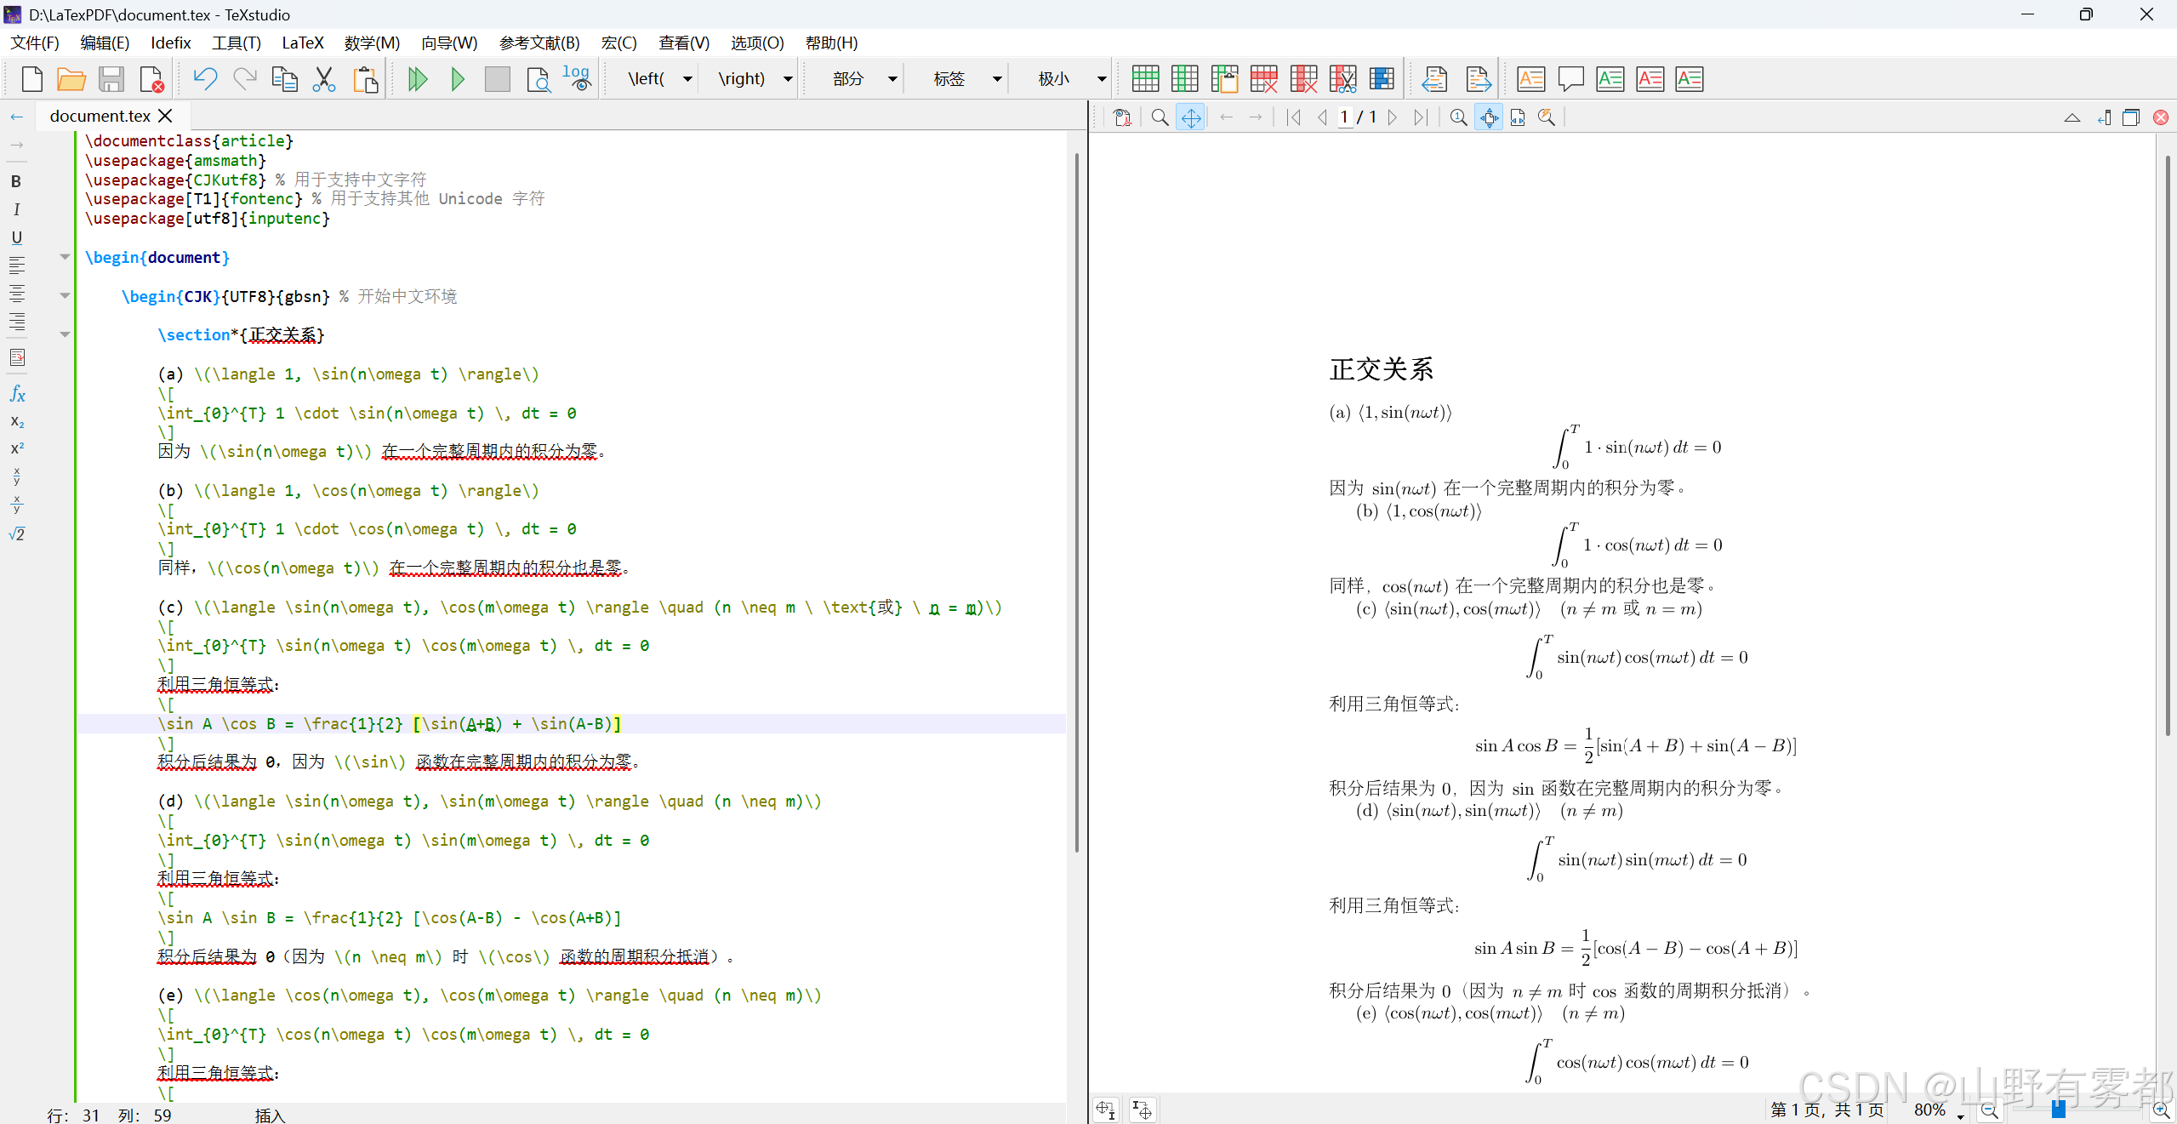Select the document.tex tab
2177x1124 pixels.
[100, 116]
